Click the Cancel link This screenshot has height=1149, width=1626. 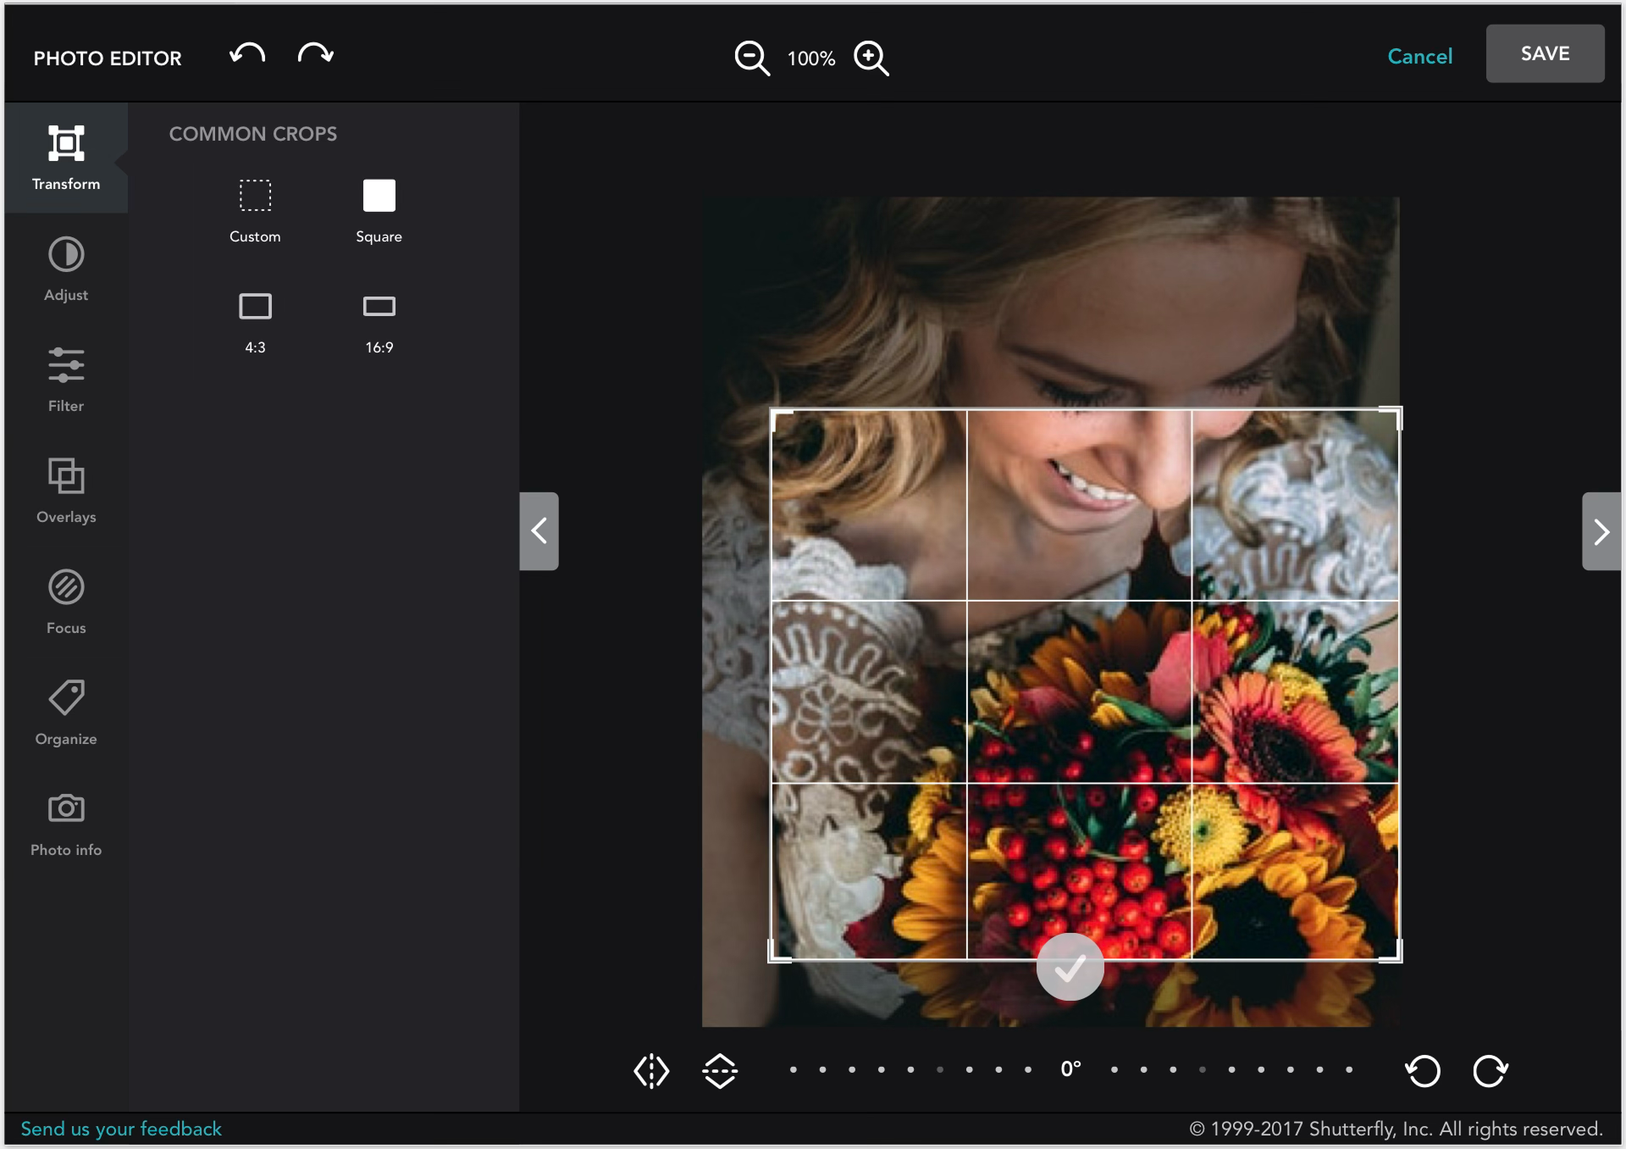pos(1419,57)
